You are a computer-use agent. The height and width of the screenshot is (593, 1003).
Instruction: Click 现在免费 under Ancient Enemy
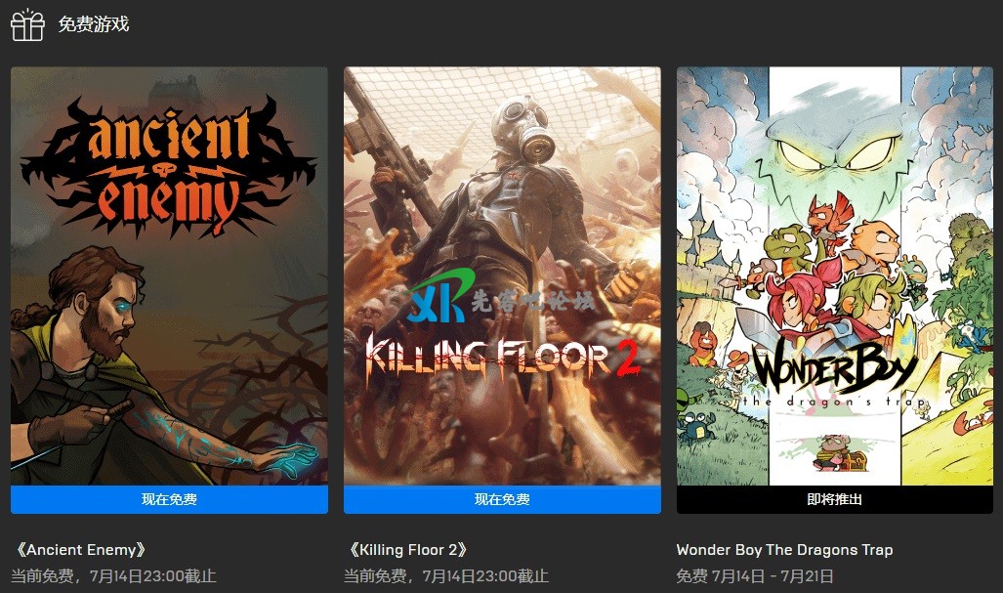click(x=170, y=499)
